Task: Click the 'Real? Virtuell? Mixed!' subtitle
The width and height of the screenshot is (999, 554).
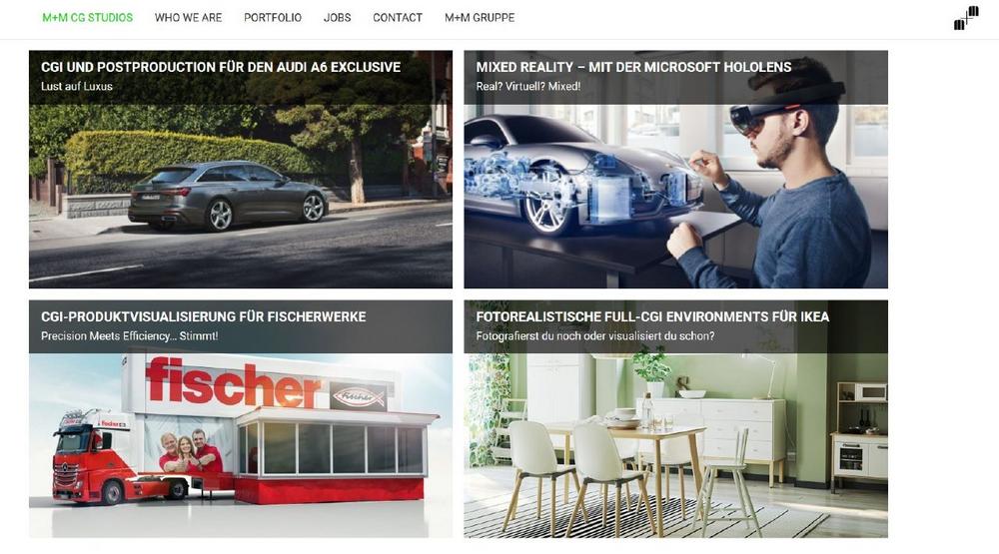Action: 528,87
